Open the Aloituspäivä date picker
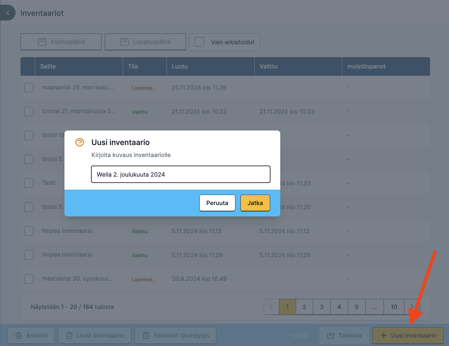 pos(61,42)
